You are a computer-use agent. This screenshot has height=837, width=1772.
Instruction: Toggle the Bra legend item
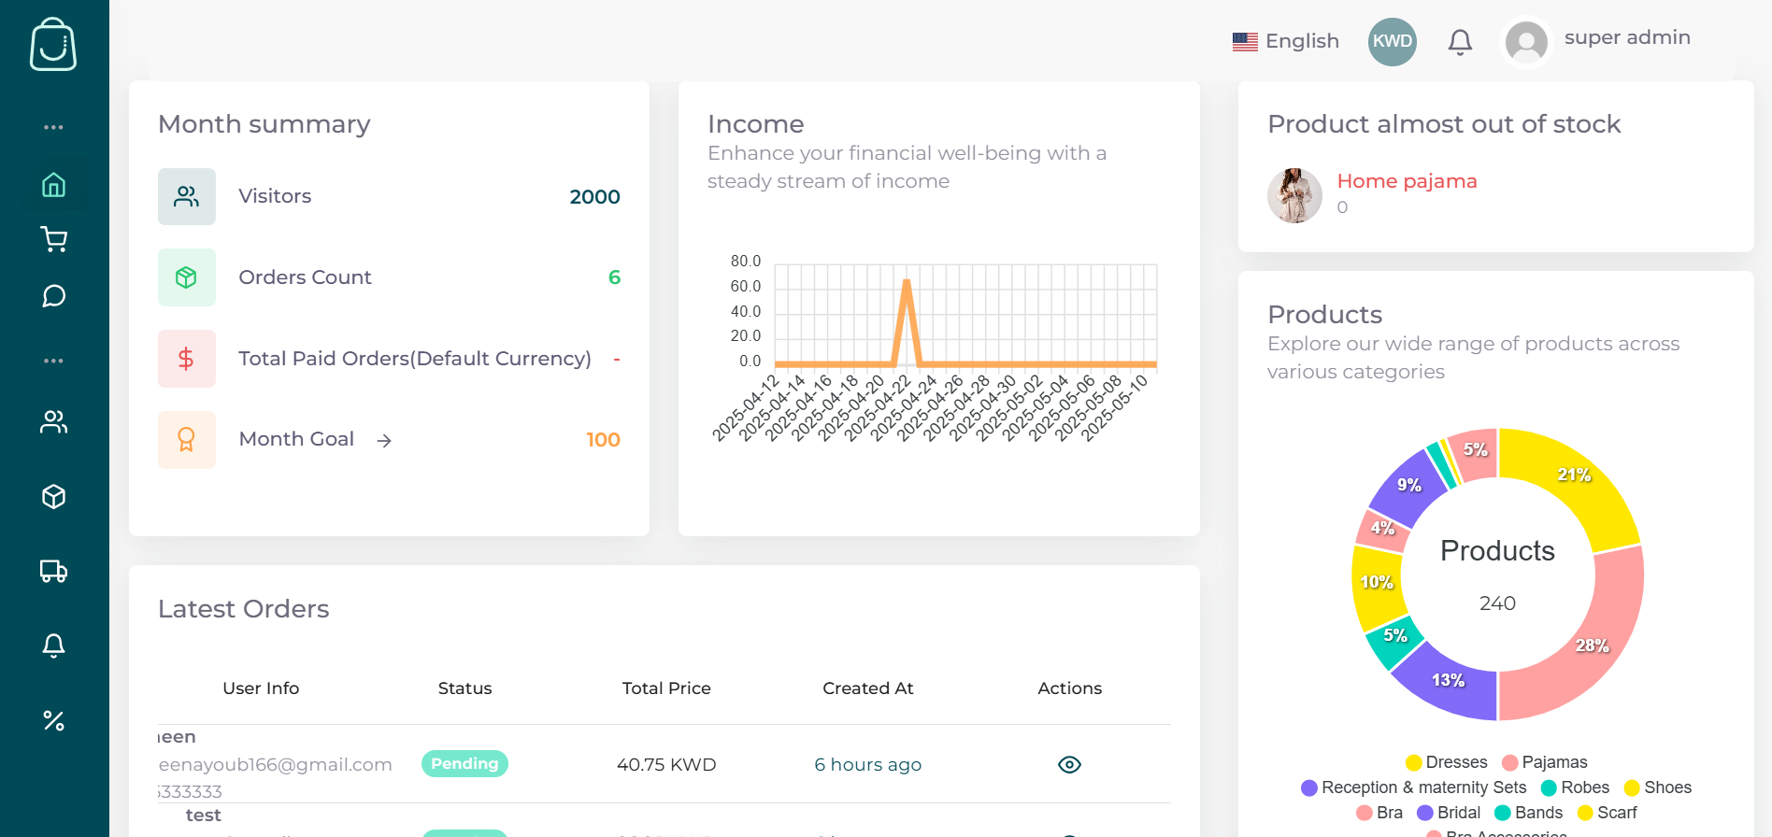tap(1379, 813)
